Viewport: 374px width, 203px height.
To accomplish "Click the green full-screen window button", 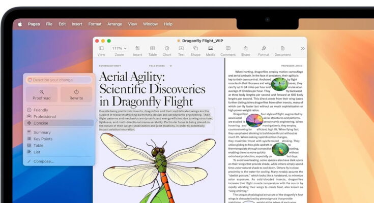I will pyautogui.click(x=109, y=41).
